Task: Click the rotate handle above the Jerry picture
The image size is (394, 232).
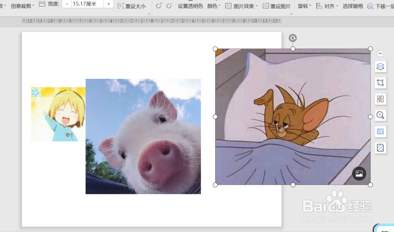Action: pyautogui.click(x=293, y=38)
